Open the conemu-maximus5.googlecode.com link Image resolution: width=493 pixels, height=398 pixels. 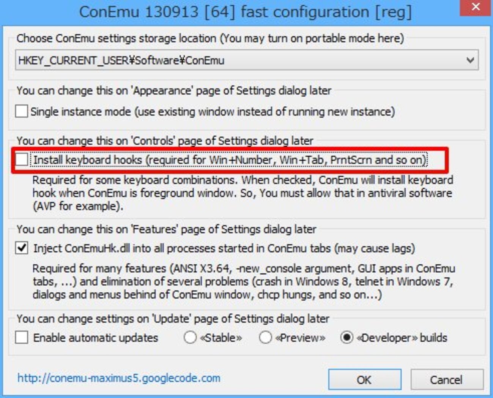(x=119, y=378)
